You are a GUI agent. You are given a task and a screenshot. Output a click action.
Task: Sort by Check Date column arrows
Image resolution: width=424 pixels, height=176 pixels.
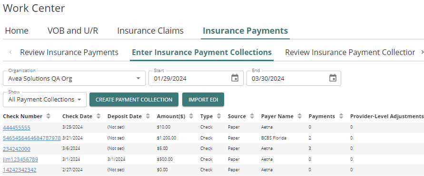pyautogui.click(x=99, y=116)
